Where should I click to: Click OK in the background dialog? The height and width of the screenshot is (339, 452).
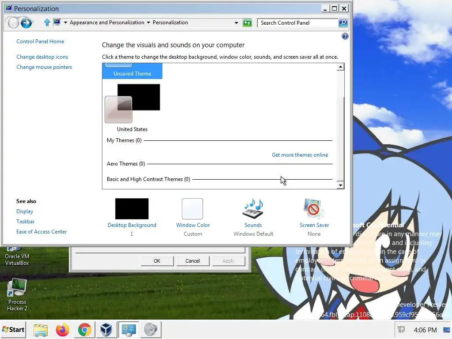tap(157, 261)
